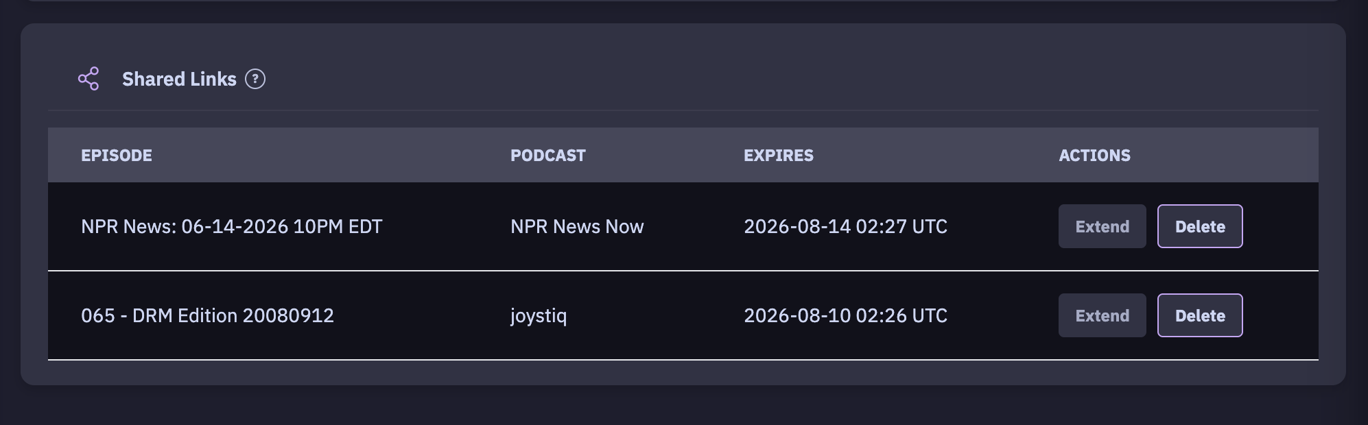The width and height of the screenshot is (1368, 425).
Task: Select episode '065 - DRM Edition 20080912'
Action: point(207,315)
